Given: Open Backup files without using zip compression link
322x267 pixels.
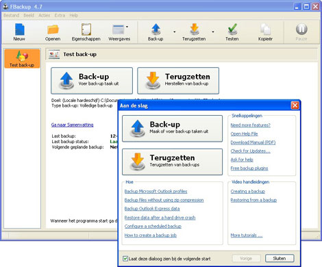Looking at the screenshot, I should (164, 200).
